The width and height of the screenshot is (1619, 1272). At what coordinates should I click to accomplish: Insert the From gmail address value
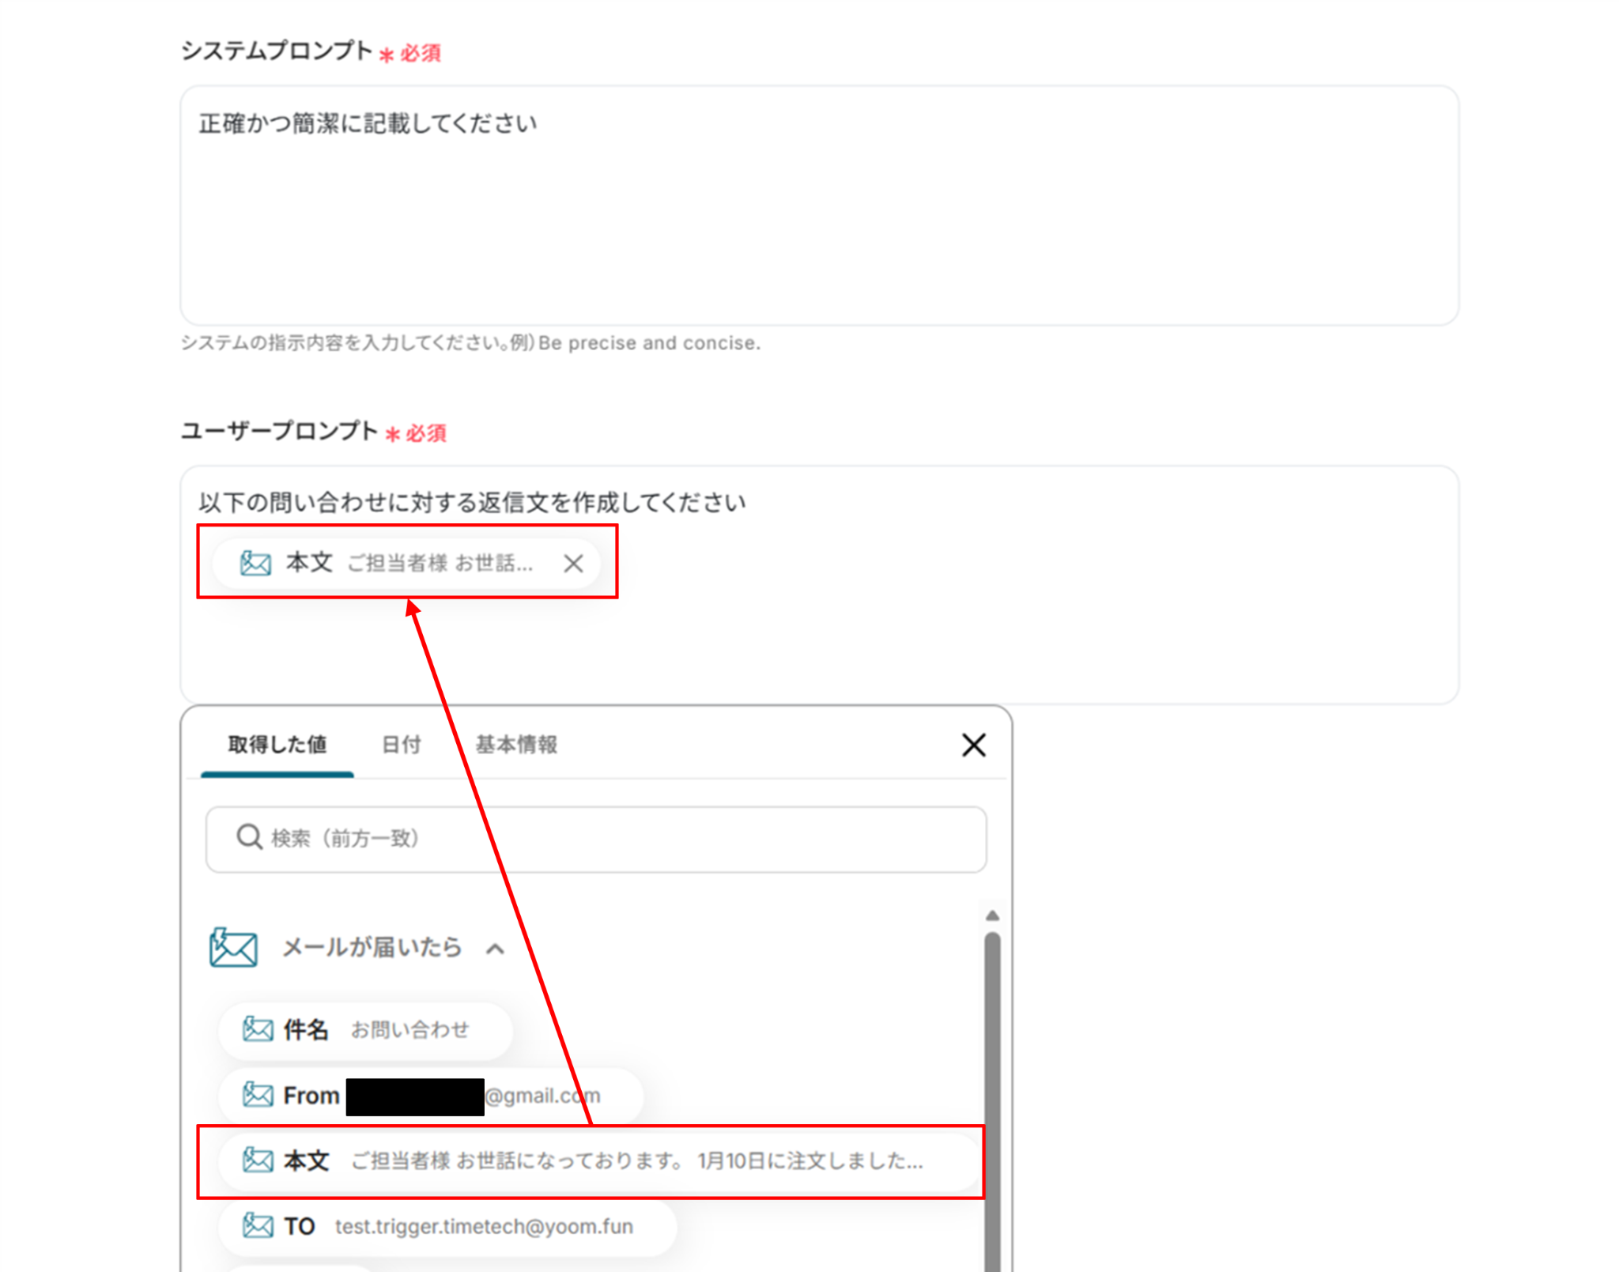click(431, 1096)
